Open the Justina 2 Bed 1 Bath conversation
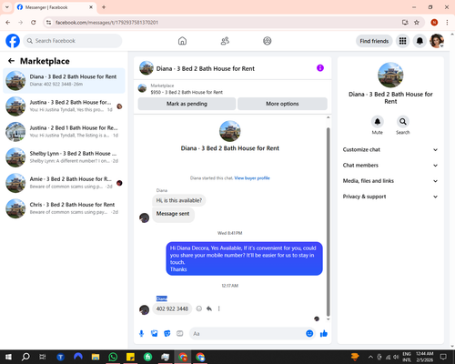 coord(64,132)
